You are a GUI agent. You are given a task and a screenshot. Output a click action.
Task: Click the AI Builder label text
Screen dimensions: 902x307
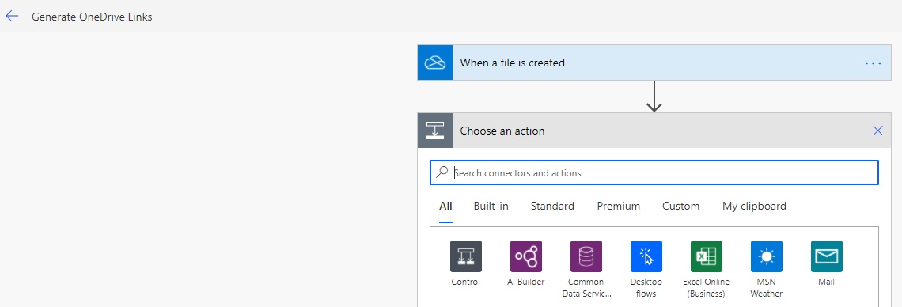526,282
